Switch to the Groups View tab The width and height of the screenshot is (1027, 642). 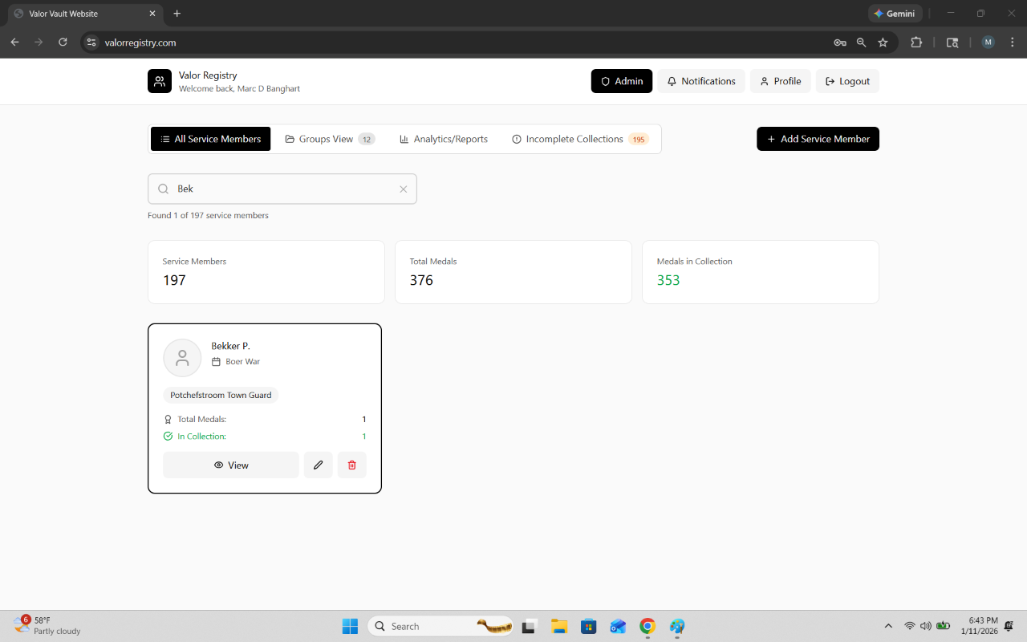click(x=330, y=139)
